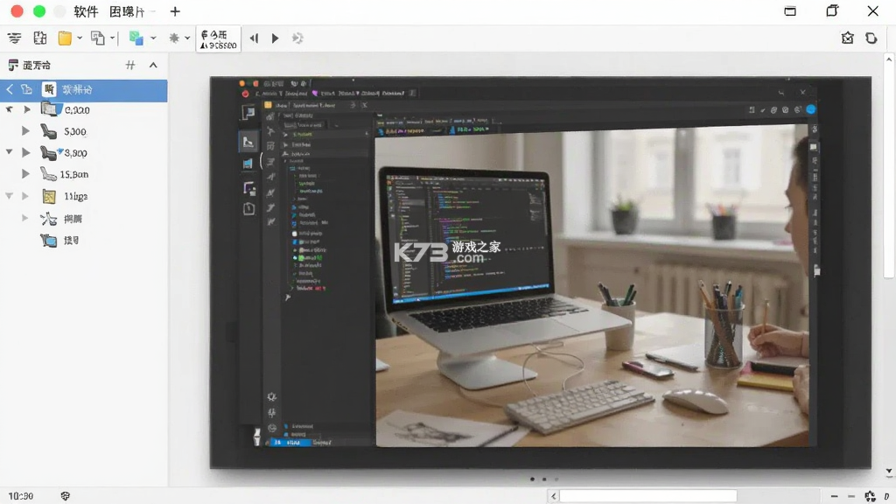Viewport: 896px width, 504px height.
Task: Select the S,000 item in sidebar
Action: 75,131
